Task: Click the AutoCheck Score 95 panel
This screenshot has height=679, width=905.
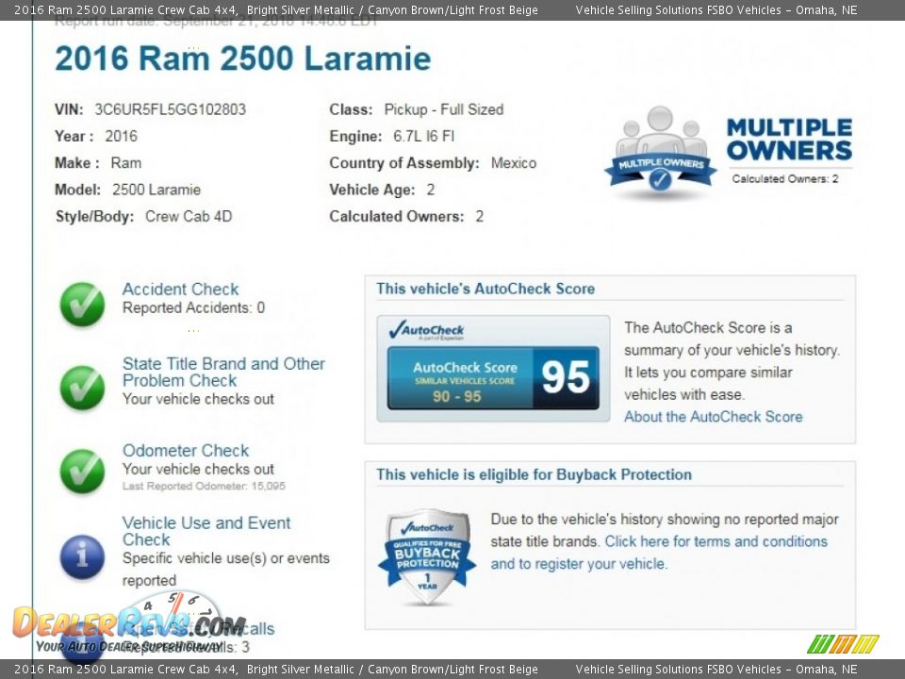Action: point(493,378)
